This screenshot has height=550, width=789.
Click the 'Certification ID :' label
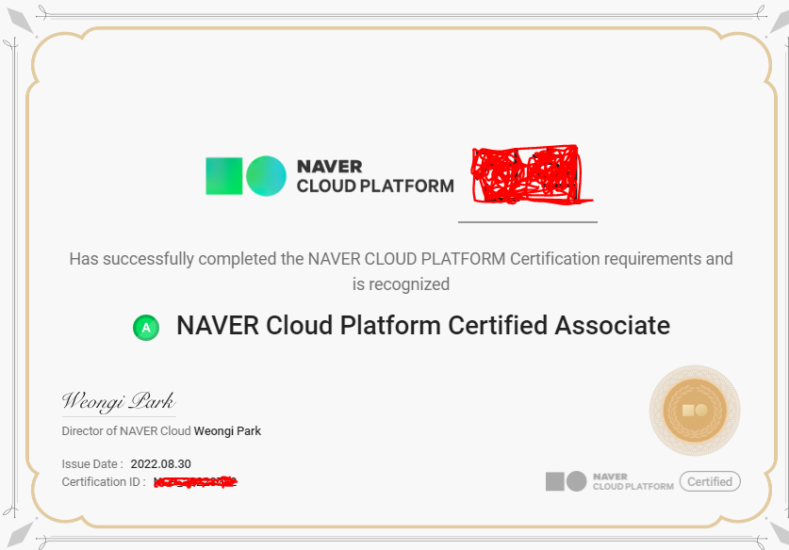[104, 481]
